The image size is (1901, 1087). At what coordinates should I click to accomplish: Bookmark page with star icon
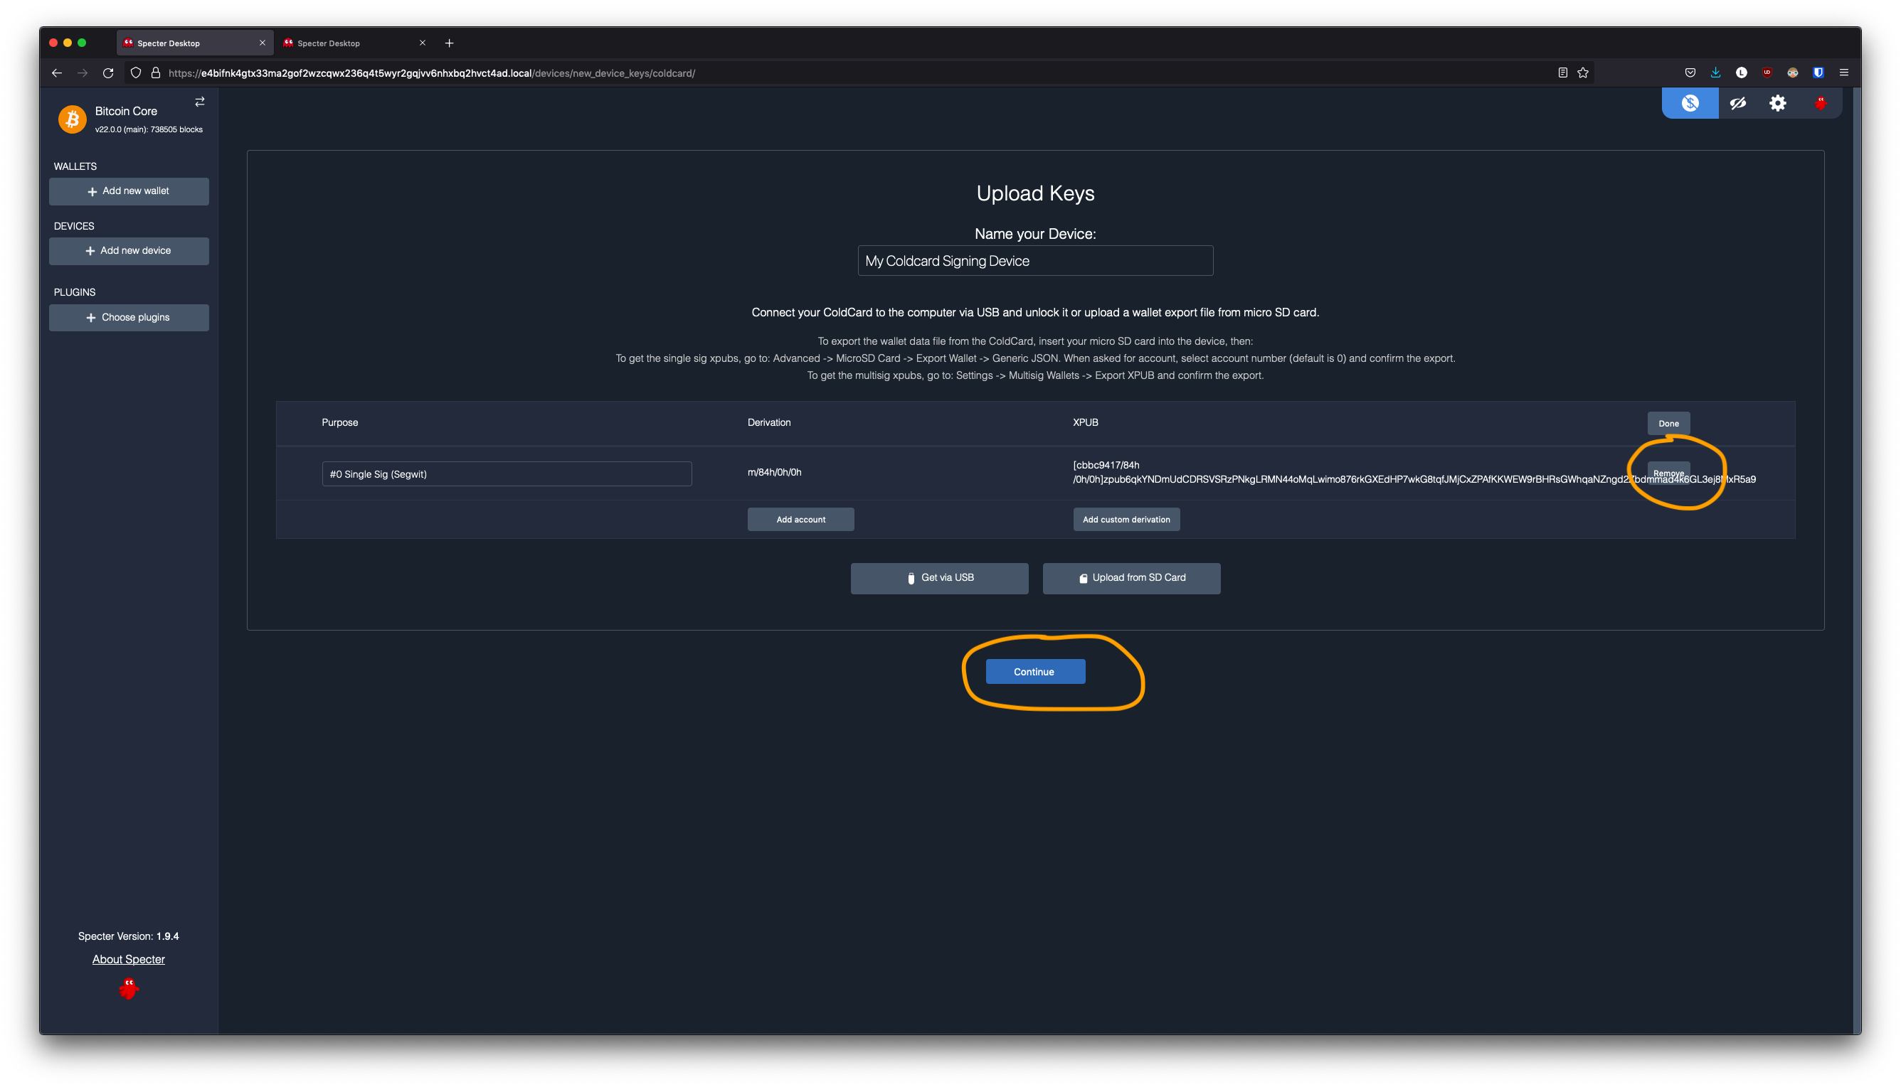pos(1583,73)
